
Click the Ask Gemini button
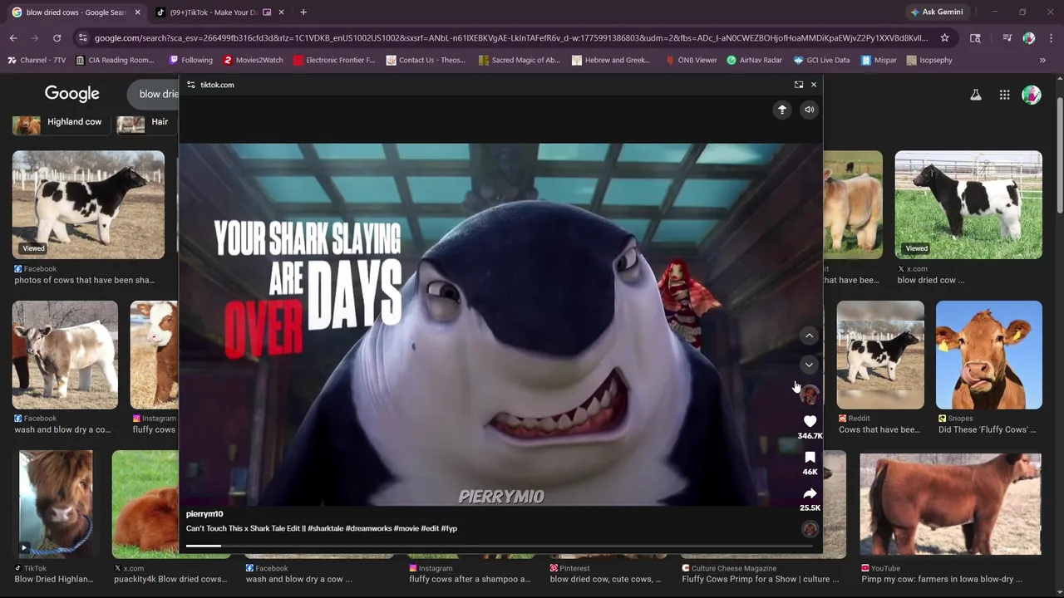point(937,12)
